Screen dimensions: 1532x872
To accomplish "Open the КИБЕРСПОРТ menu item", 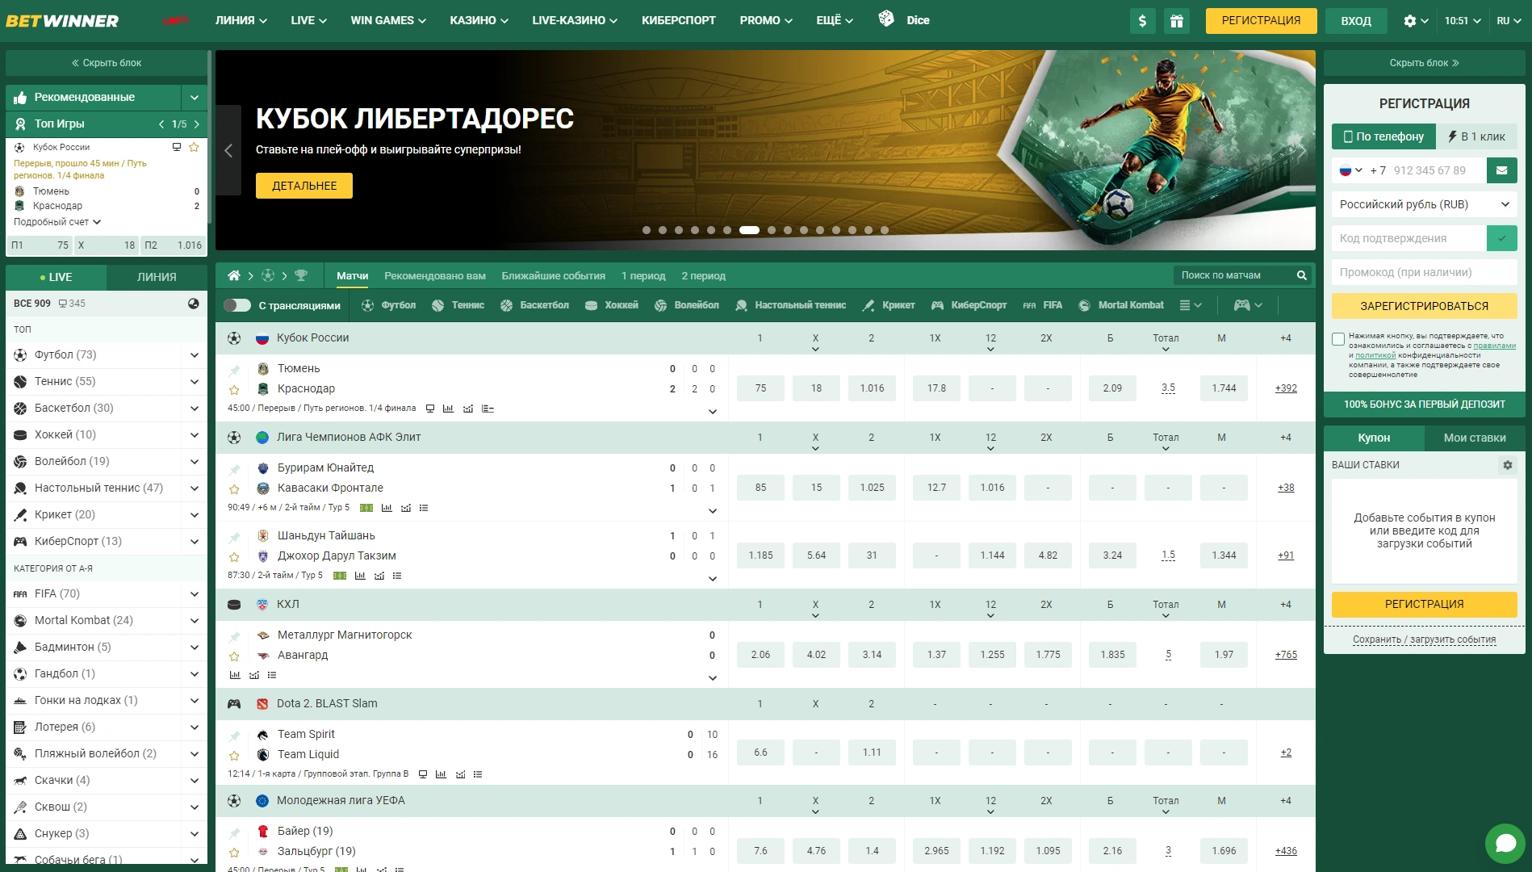I will [678, 20].
